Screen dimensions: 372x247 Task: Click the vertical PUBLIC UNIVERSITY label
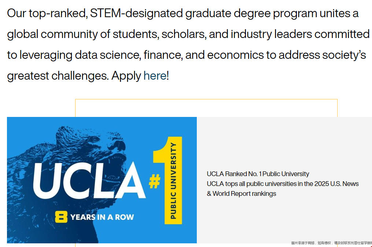pos(173,180)
